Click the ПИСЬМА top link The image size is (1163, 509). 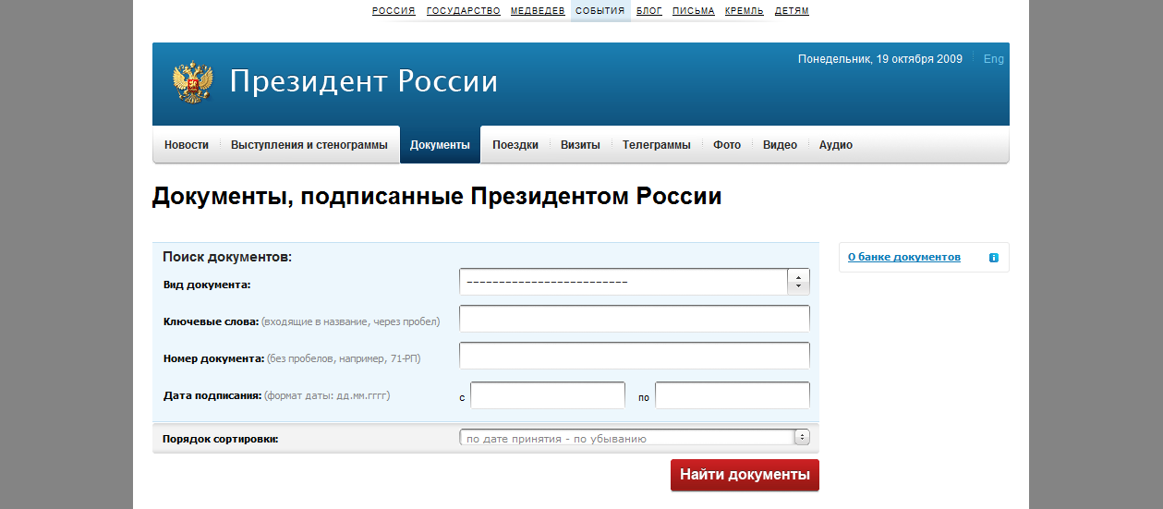coord(694,11)
